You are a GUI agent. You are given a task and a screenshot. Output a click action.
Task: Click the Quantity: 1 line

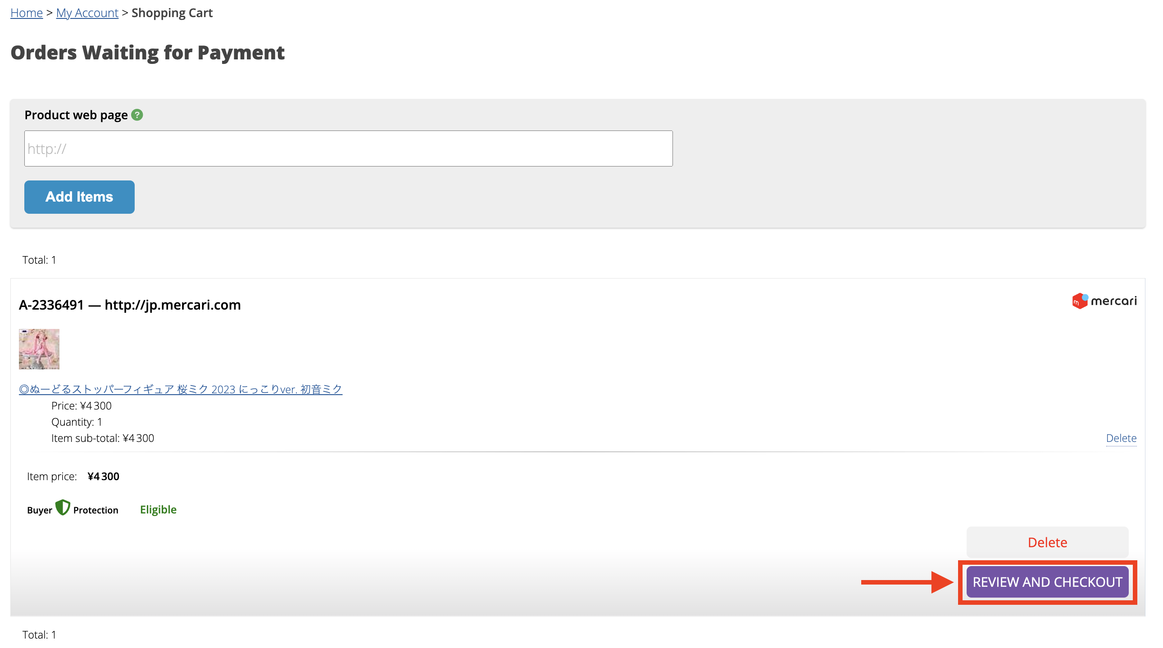[x=77, y=422]
